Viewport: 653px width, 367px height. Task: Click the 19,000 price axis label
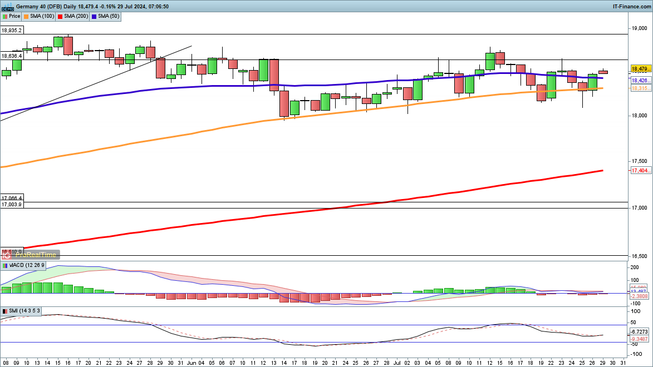[x=639, y=28]
